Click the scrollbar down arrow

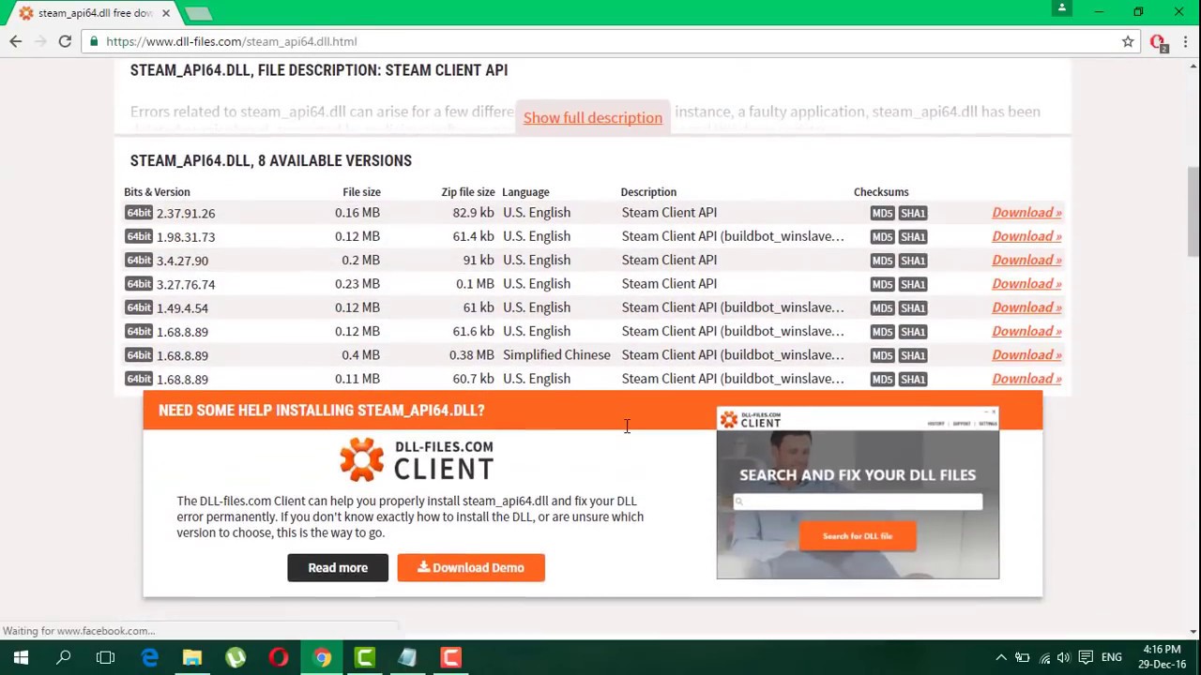(x=1193, y=632)
